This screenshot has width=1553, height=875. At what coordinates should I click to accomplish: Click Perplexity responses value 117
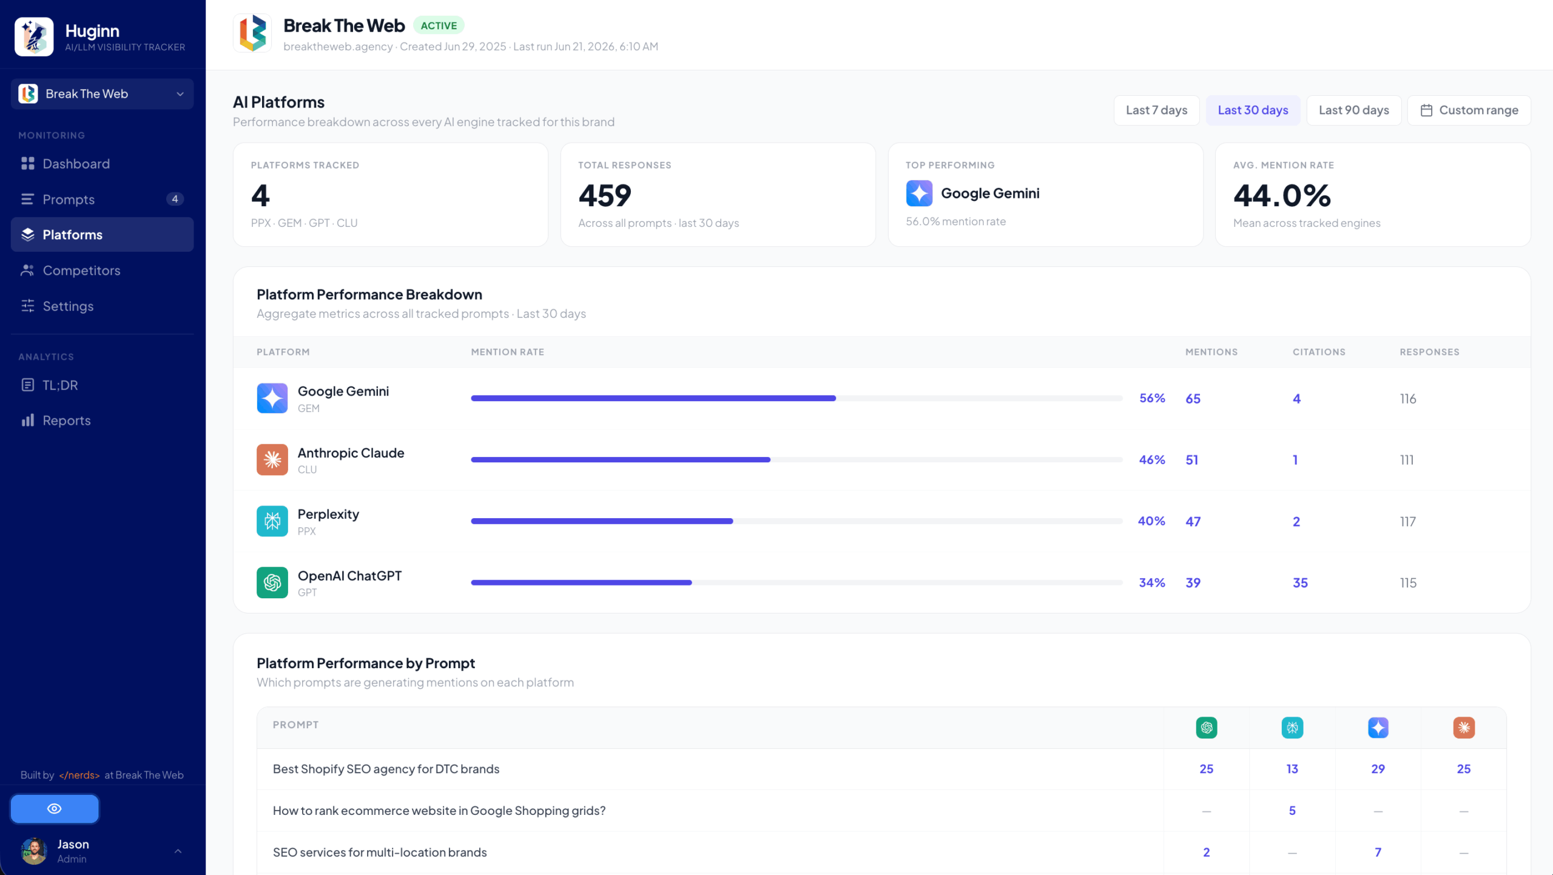click(x=1407, y=521)
